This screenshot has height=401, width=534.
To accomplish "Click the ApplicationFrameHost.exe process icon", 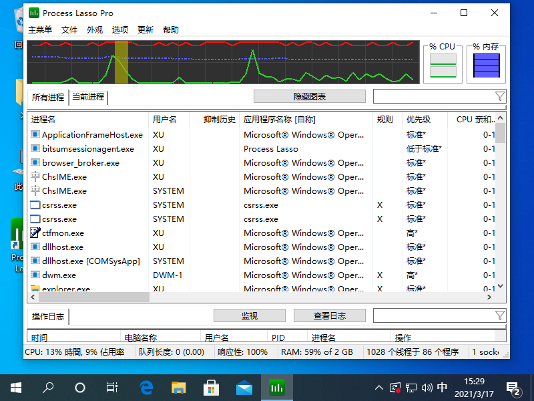I will click(35, 135).
